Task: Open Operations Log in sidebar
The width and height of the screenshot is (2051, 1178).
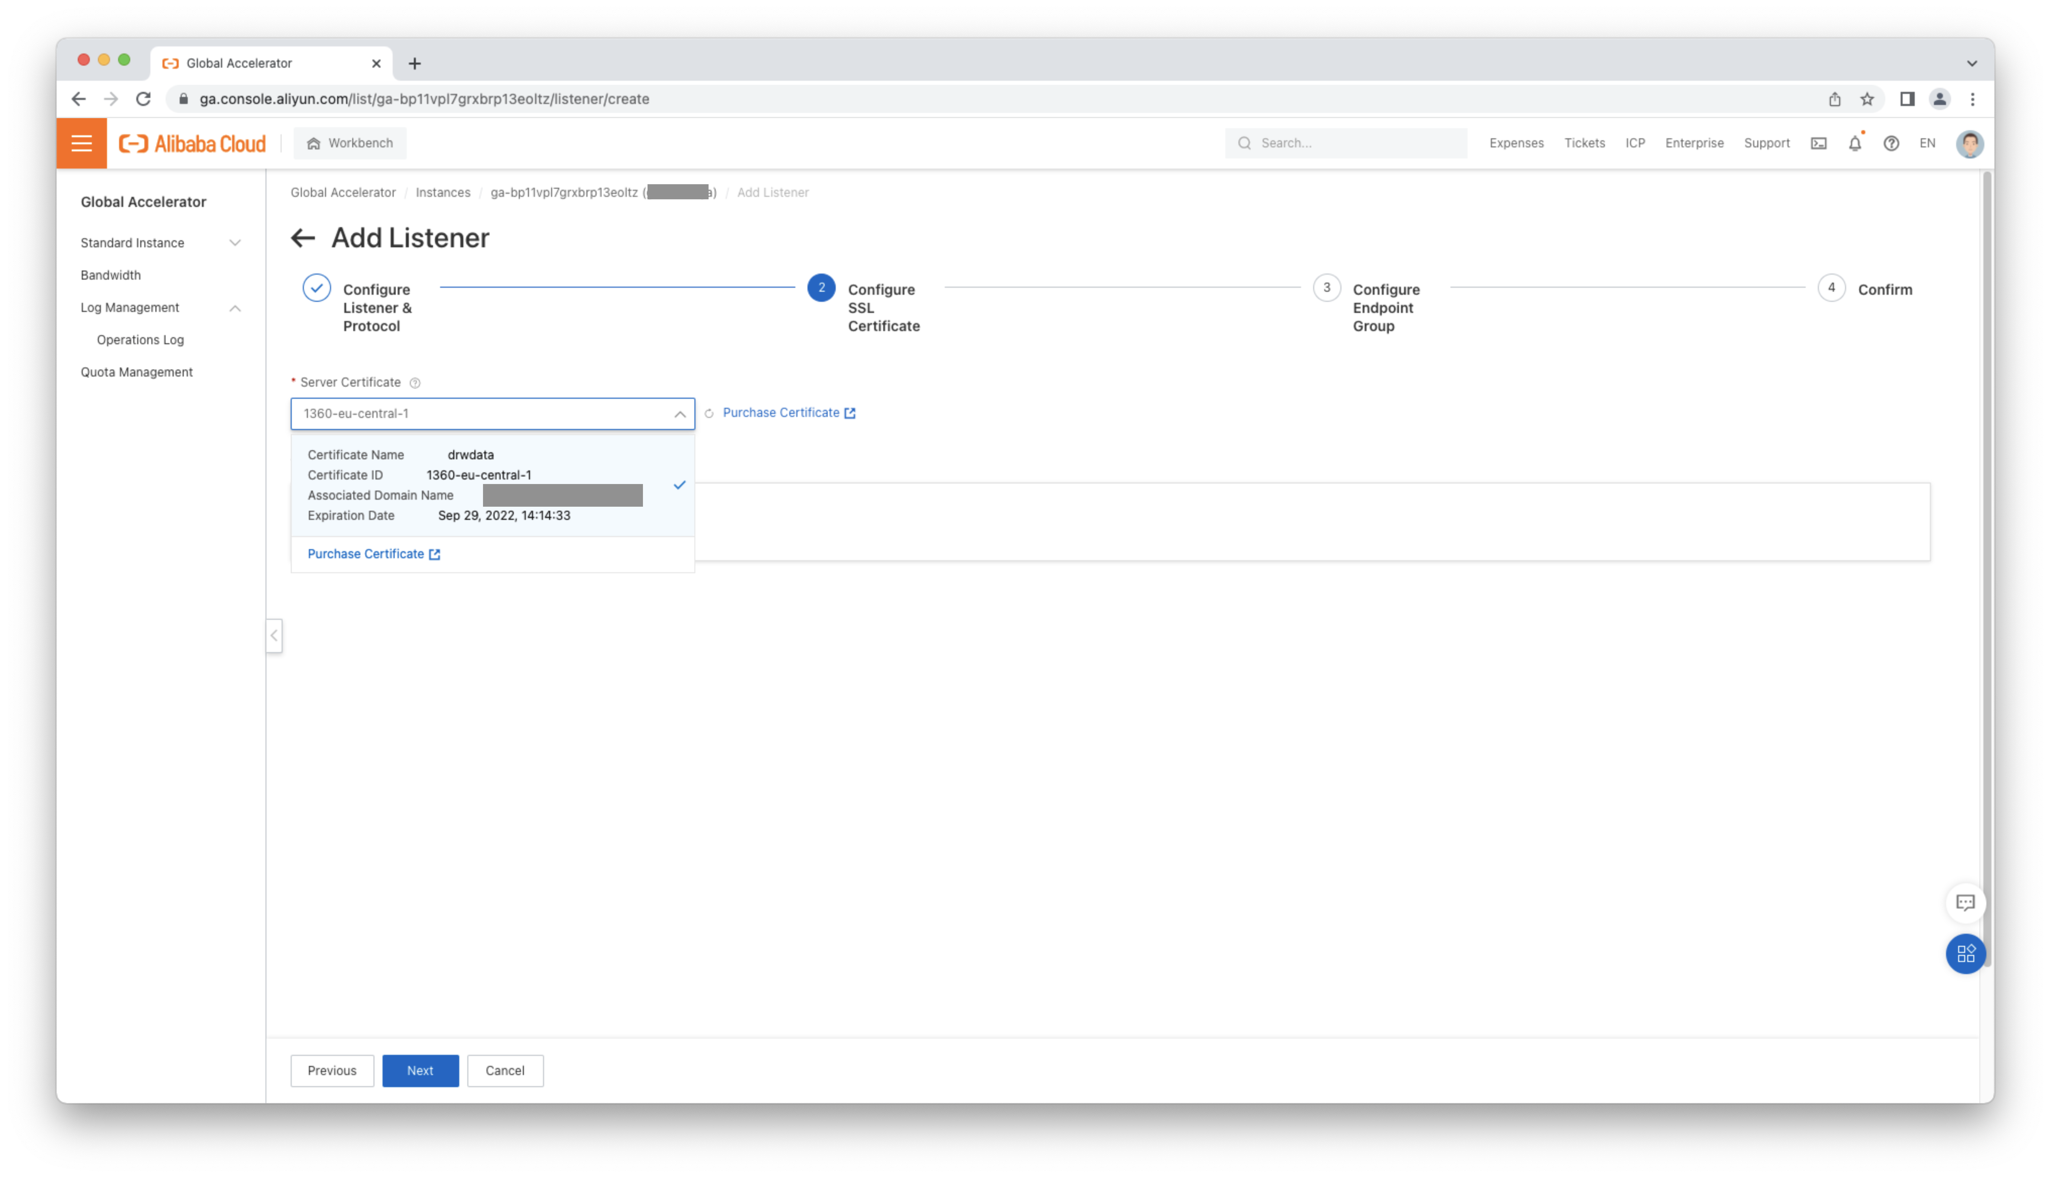Action: (141, 340)
